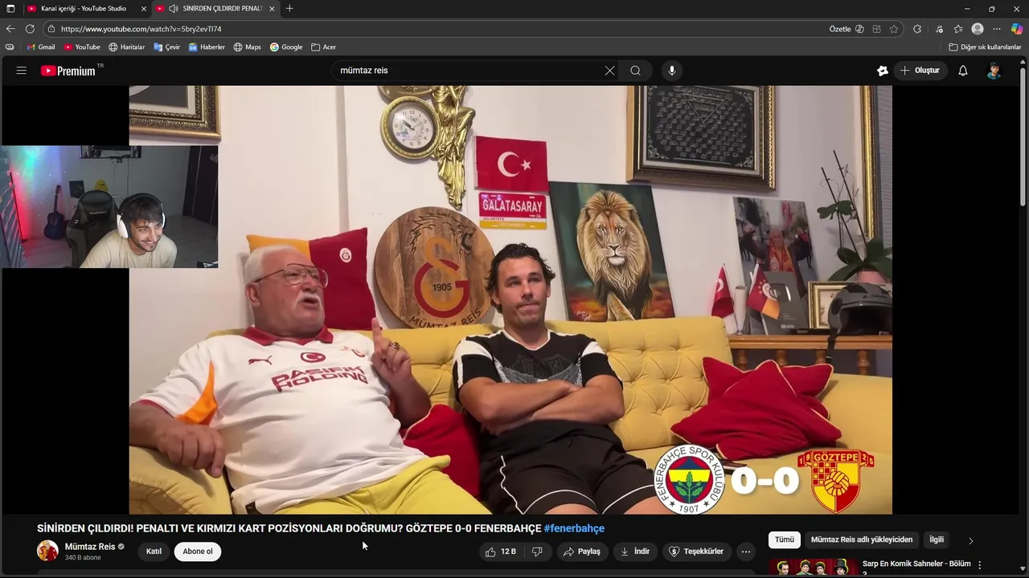
Task: View site info lock icon
Action: [51, 29]
